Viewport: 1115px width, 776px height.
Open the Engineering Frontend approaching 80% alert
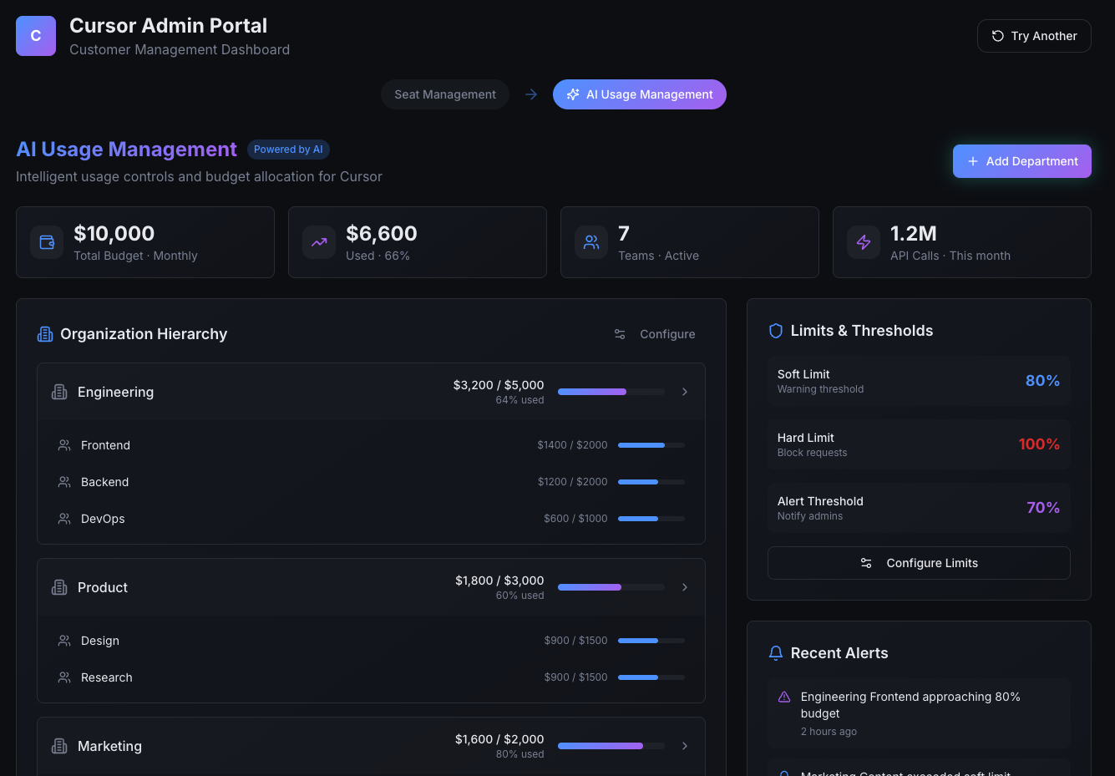919,713
